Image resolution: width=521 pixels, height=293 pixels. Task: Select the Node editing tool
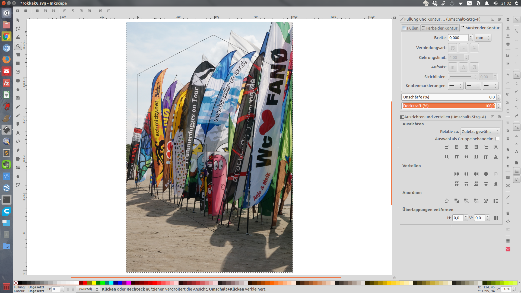coord(18,29)
